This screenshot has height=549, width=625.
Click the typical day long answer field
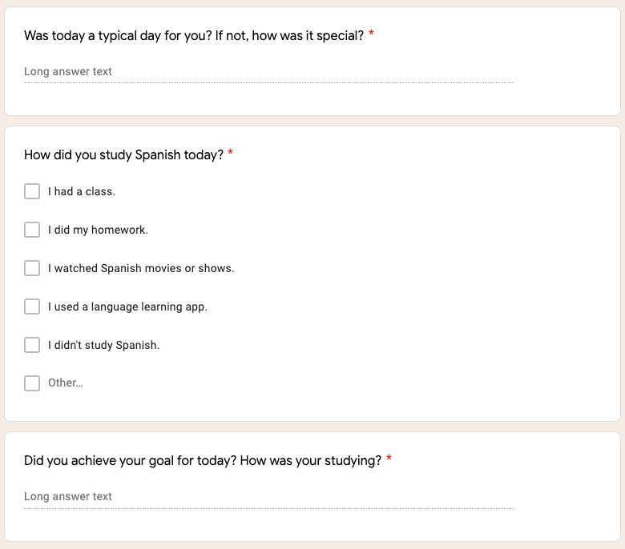click(x=268, y=71)
